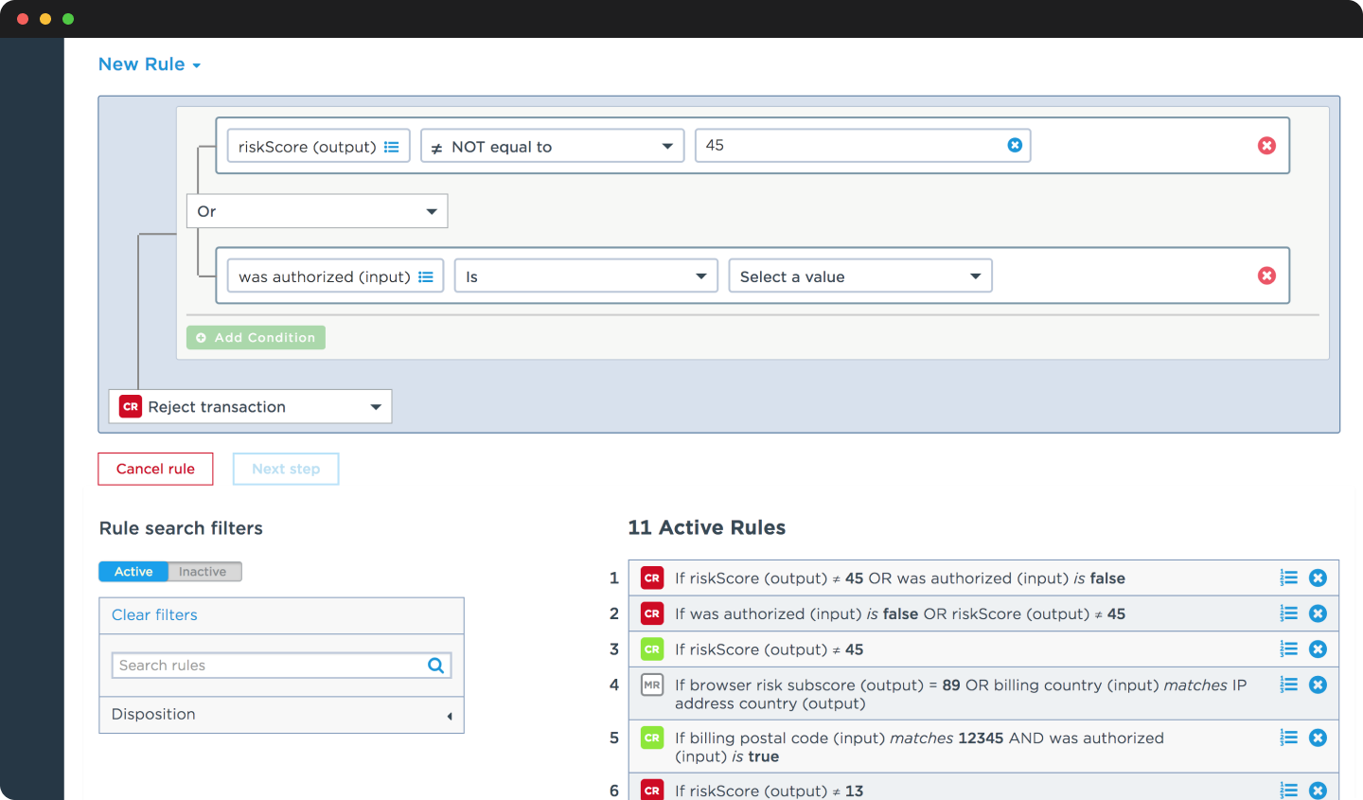Remove the was authorized condition row
This screenshot has height=800, width=1363.
point(1266,276)
